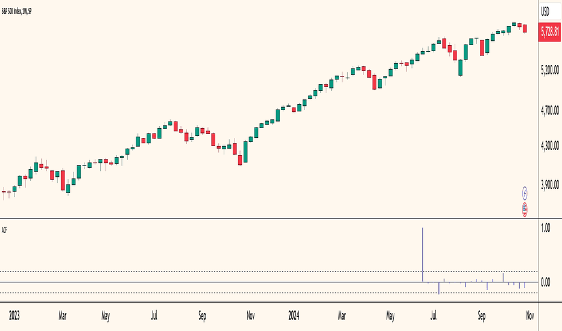Click the 3,900.00 price scale label

click(550, 185)
